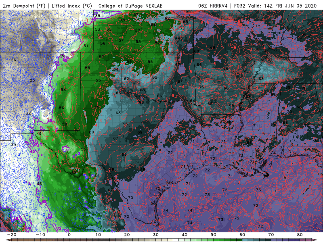323x242 pixels.
Task: Select 'College of DuPage NEXLAB' header text
Action: point(130,6)
